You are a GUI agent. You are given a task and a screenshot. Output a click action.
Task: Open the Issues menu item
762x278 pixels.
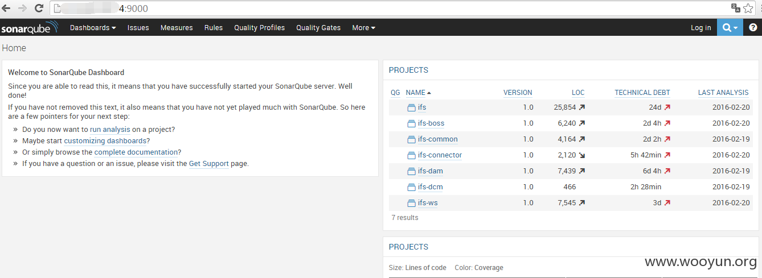[x=138, y=27]
